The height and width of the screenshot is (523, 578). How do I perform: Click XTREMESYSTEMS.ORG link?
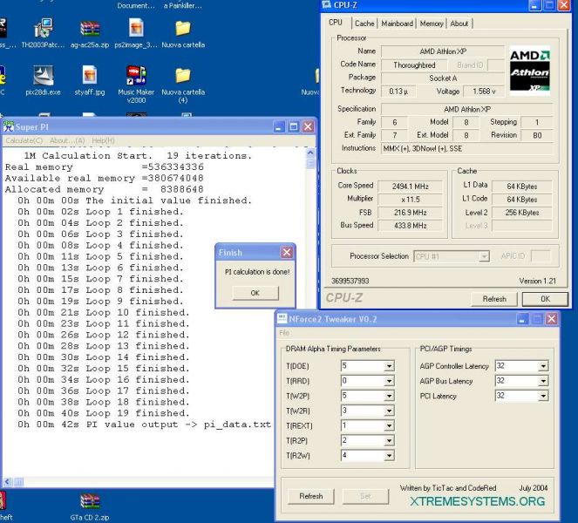click(478, 501)
